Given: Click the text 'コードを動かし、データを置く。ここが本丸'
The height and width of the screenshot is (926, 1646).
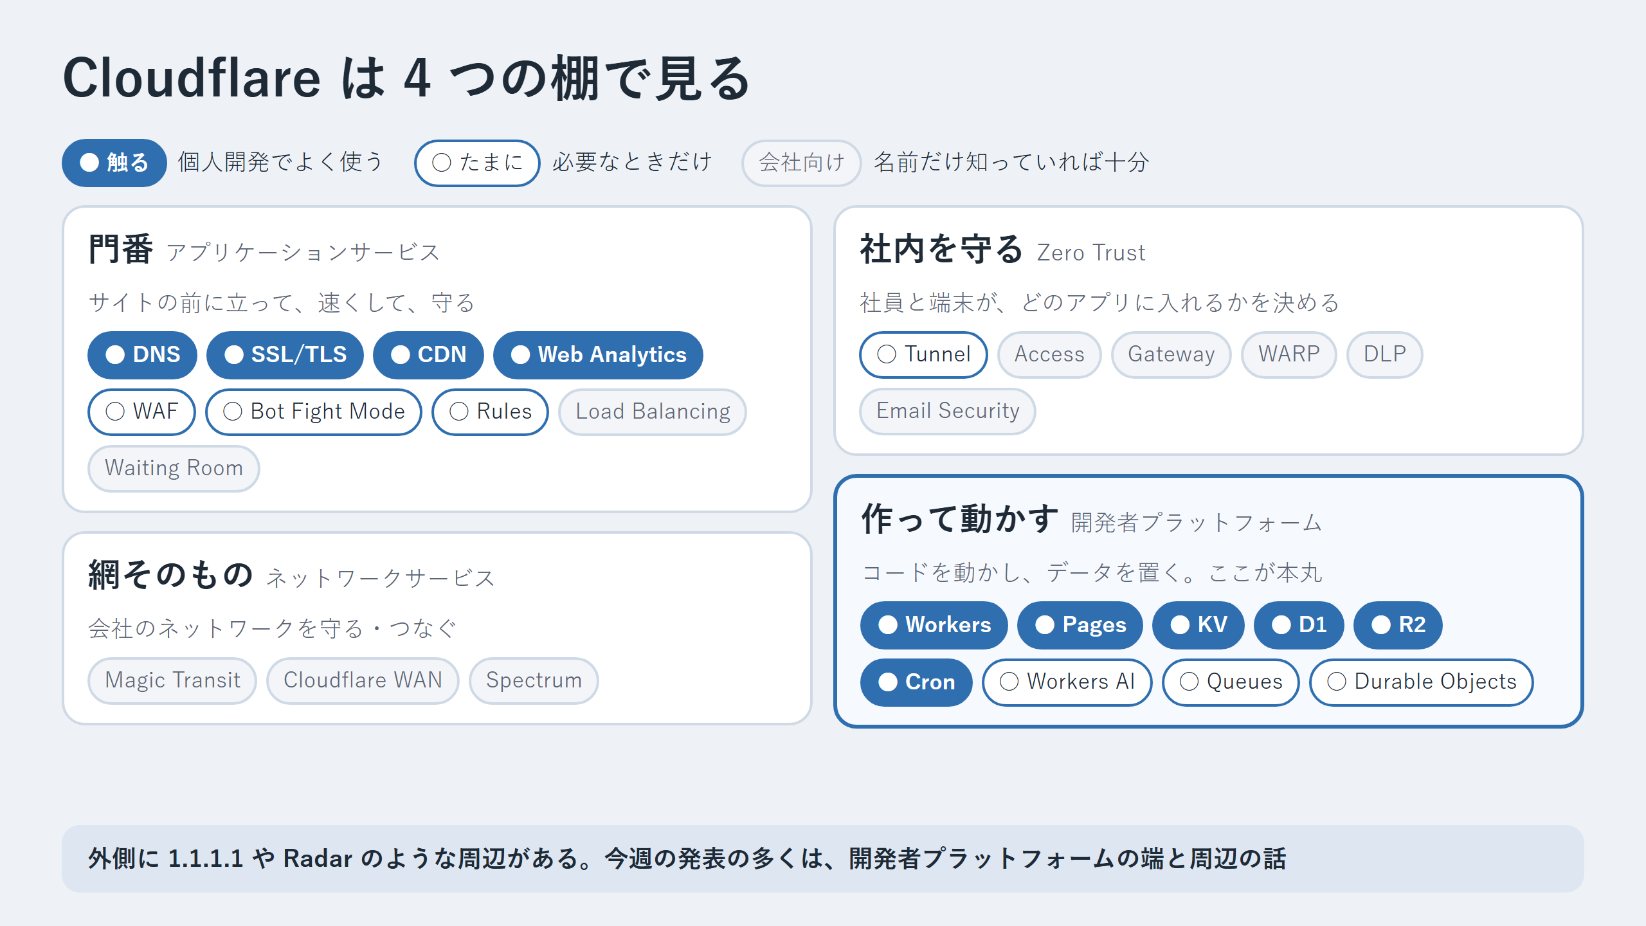Looking at the screenshot, I should (1092, 572).
